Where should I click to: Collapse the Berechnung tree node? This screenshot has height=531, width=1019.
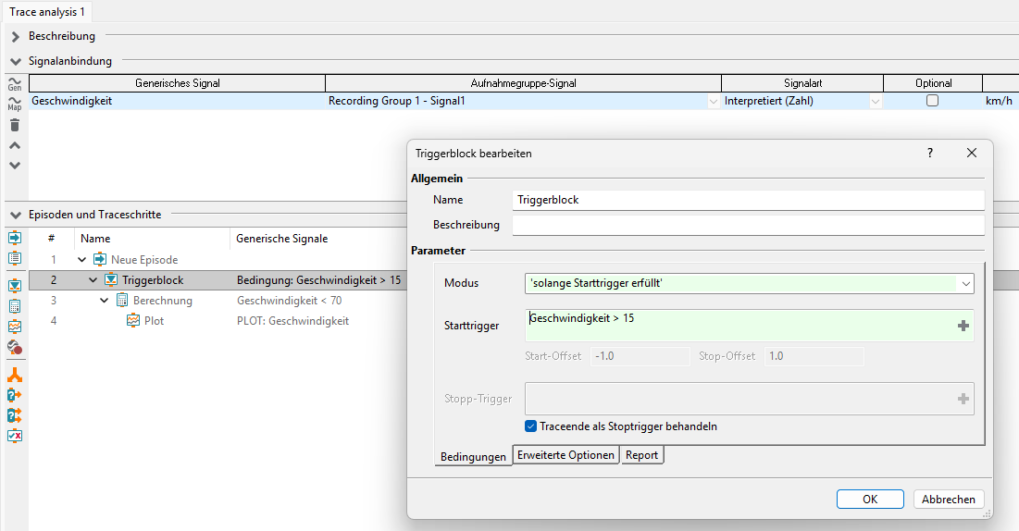pos(104,301)
